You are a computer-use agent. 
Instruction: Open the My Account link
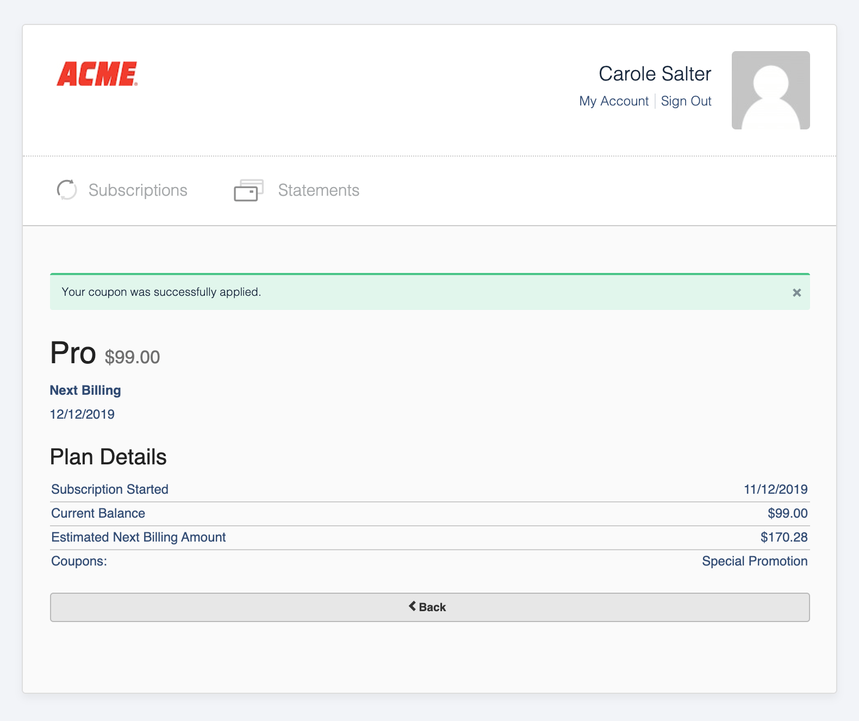click(x=613, y=101)
